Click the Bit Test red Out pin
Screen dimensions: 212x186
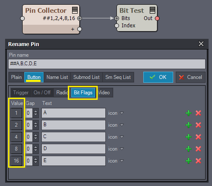pos(157,18)
